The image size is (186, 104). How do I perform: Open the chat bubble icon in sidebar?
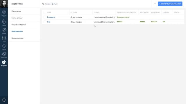point(4,100)
